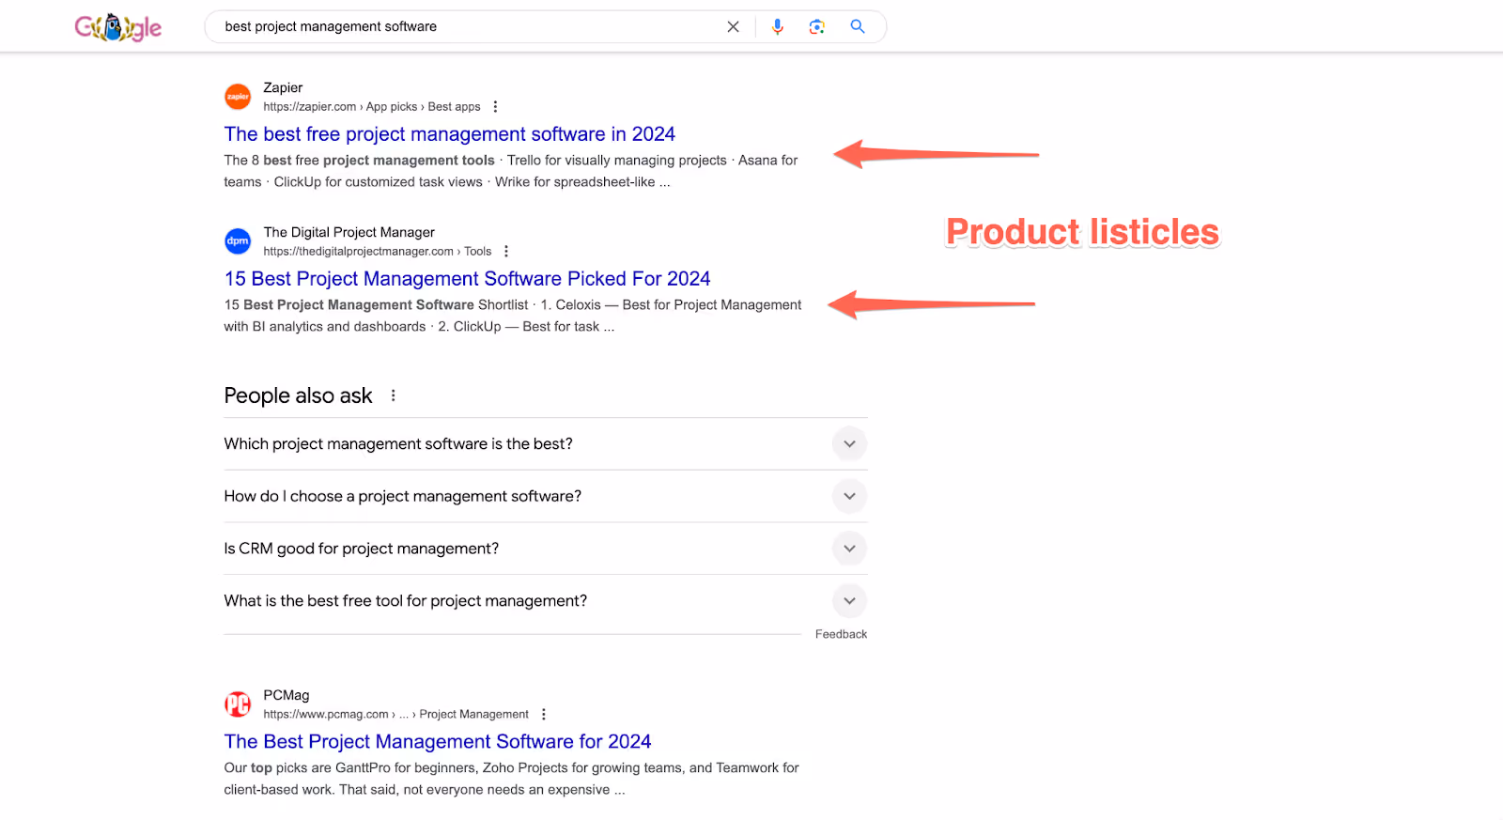Screen dimensions: 1503x820
Task: Expand 'What is the best free tool' question
Action: pos(546,601)
